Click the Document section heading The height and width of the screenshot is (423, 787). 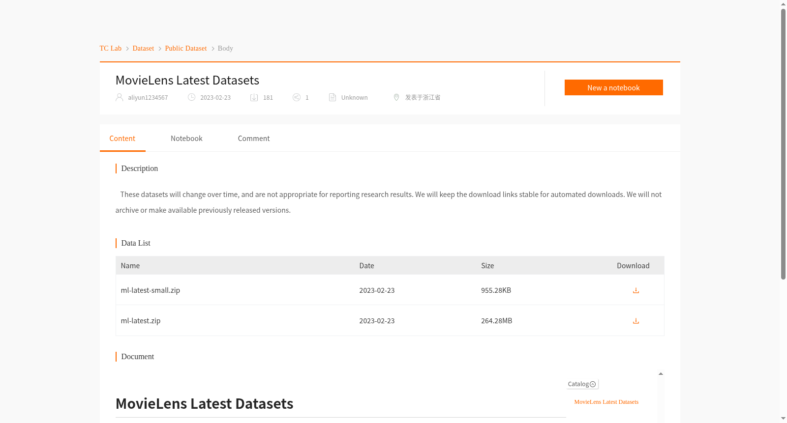click(x=138, y=357)
